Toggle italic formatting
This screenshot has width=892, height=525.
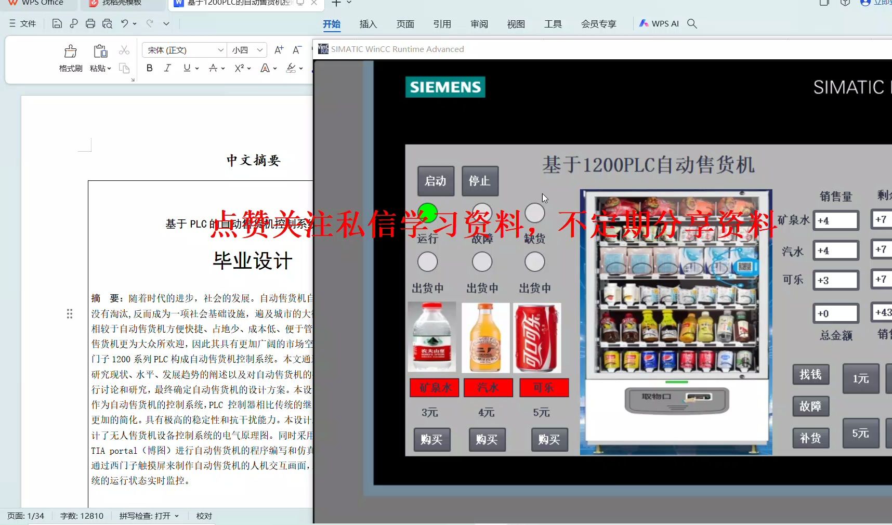click(167, 68)
